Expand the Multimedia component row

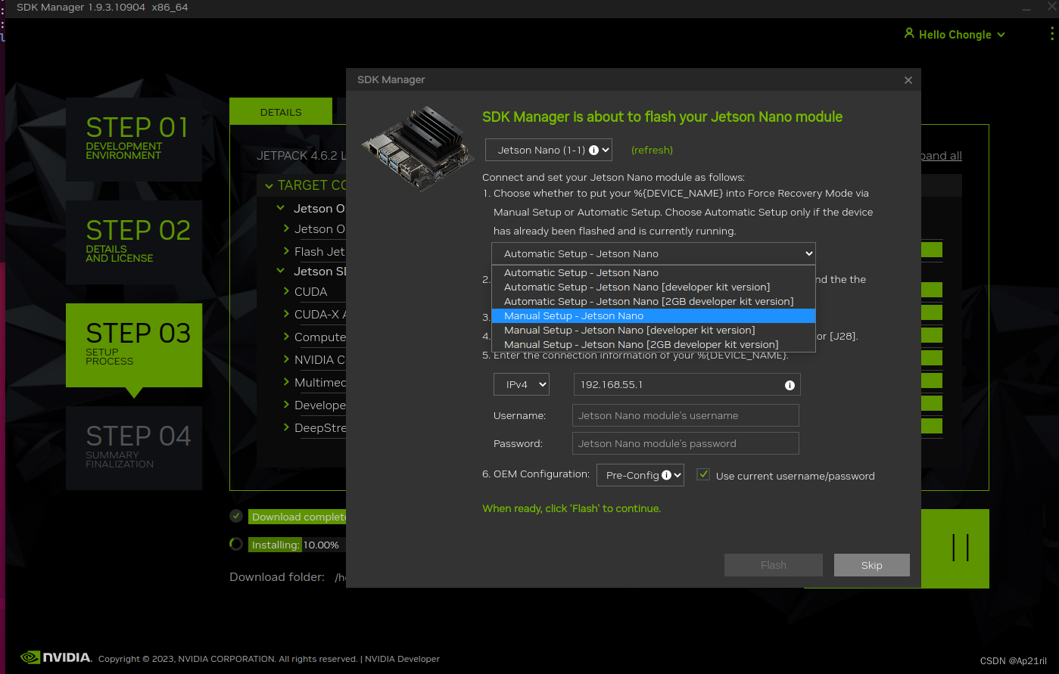[x=286, y=382]
